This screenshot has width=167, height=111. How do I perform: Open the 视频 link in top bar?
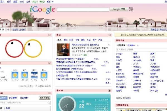9,2
